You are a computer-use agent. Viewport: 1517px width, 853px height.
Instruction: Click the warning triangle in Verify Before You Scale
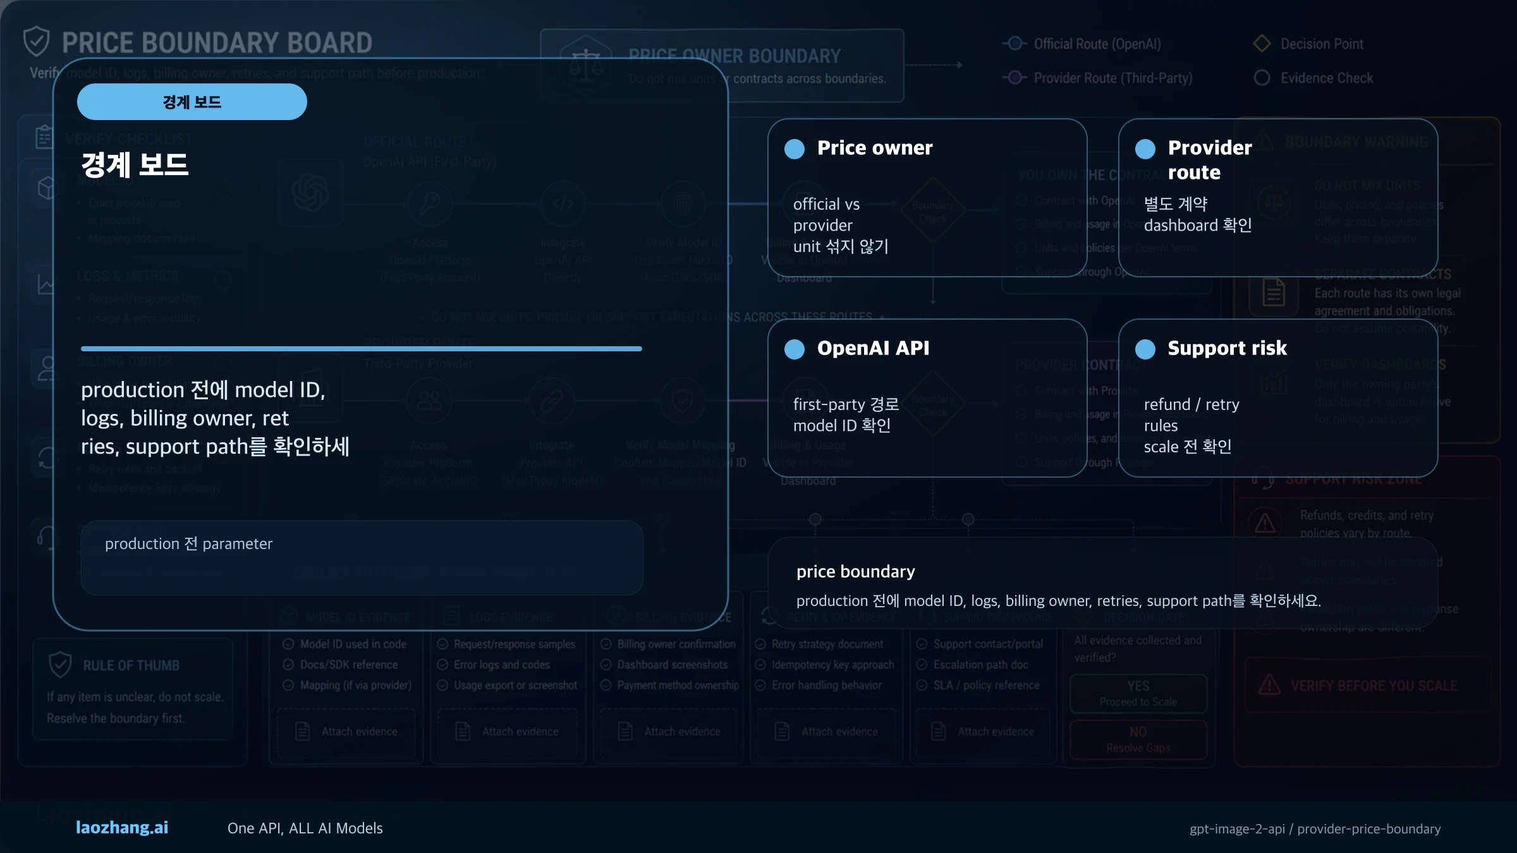coord(1269,685)
